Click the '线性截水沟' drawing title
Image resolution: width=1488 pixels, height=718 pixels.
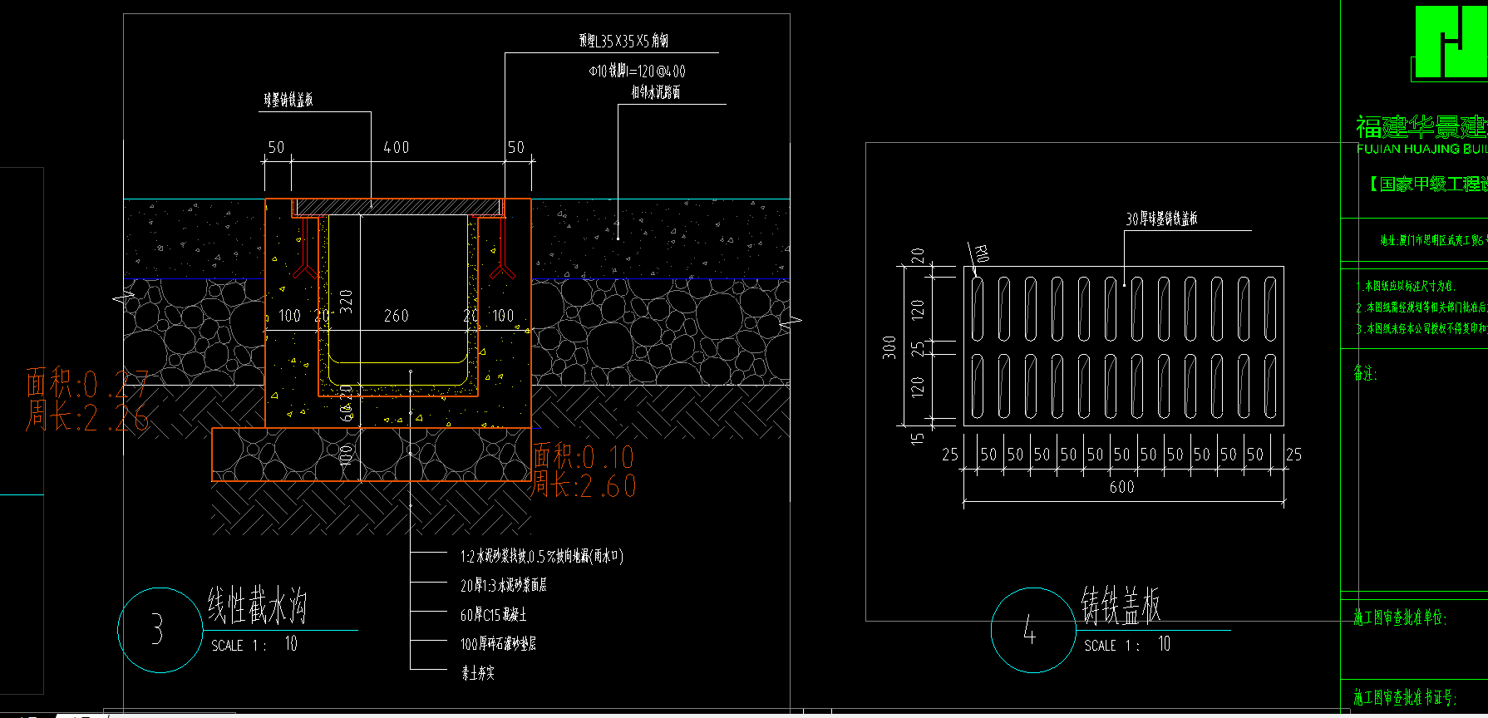tap(258, 606)
